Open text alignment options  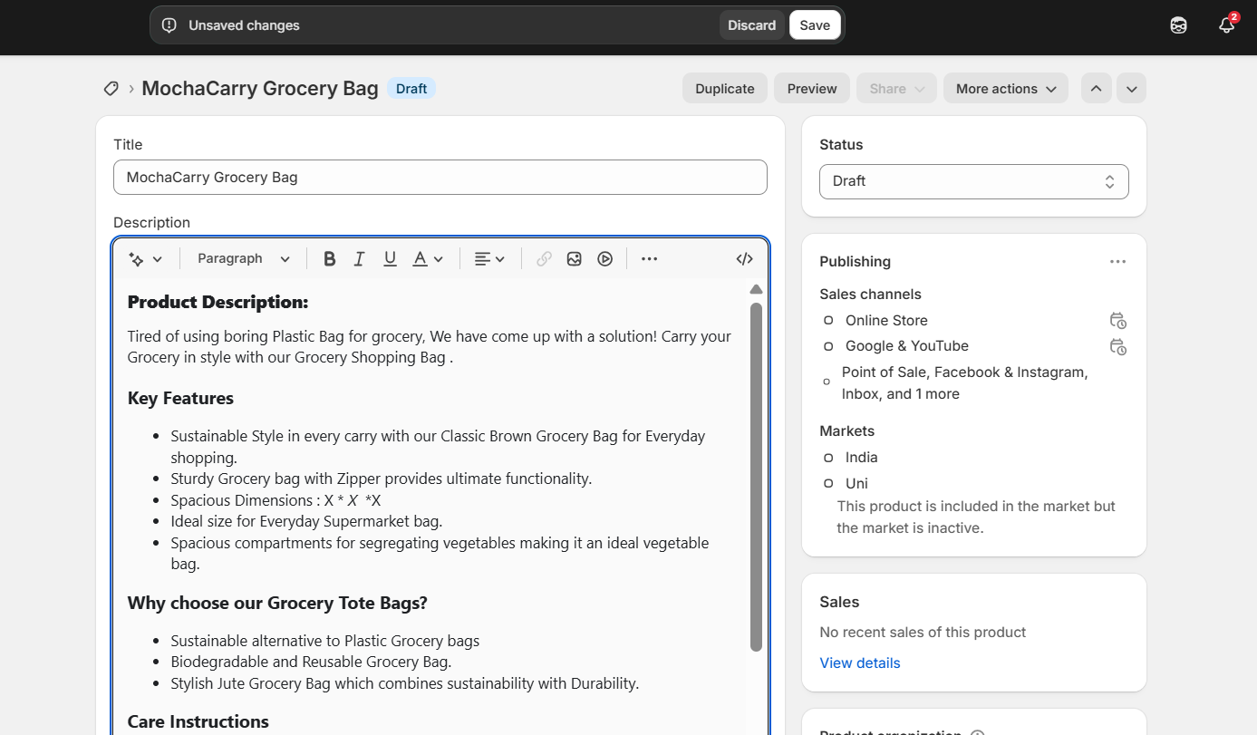pos(490,258)
